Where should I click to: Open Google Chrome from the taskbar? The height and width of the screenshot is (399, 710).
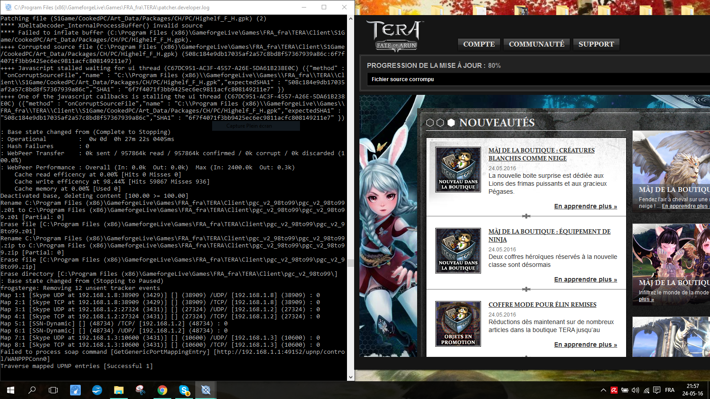click(x=162, y=390)
